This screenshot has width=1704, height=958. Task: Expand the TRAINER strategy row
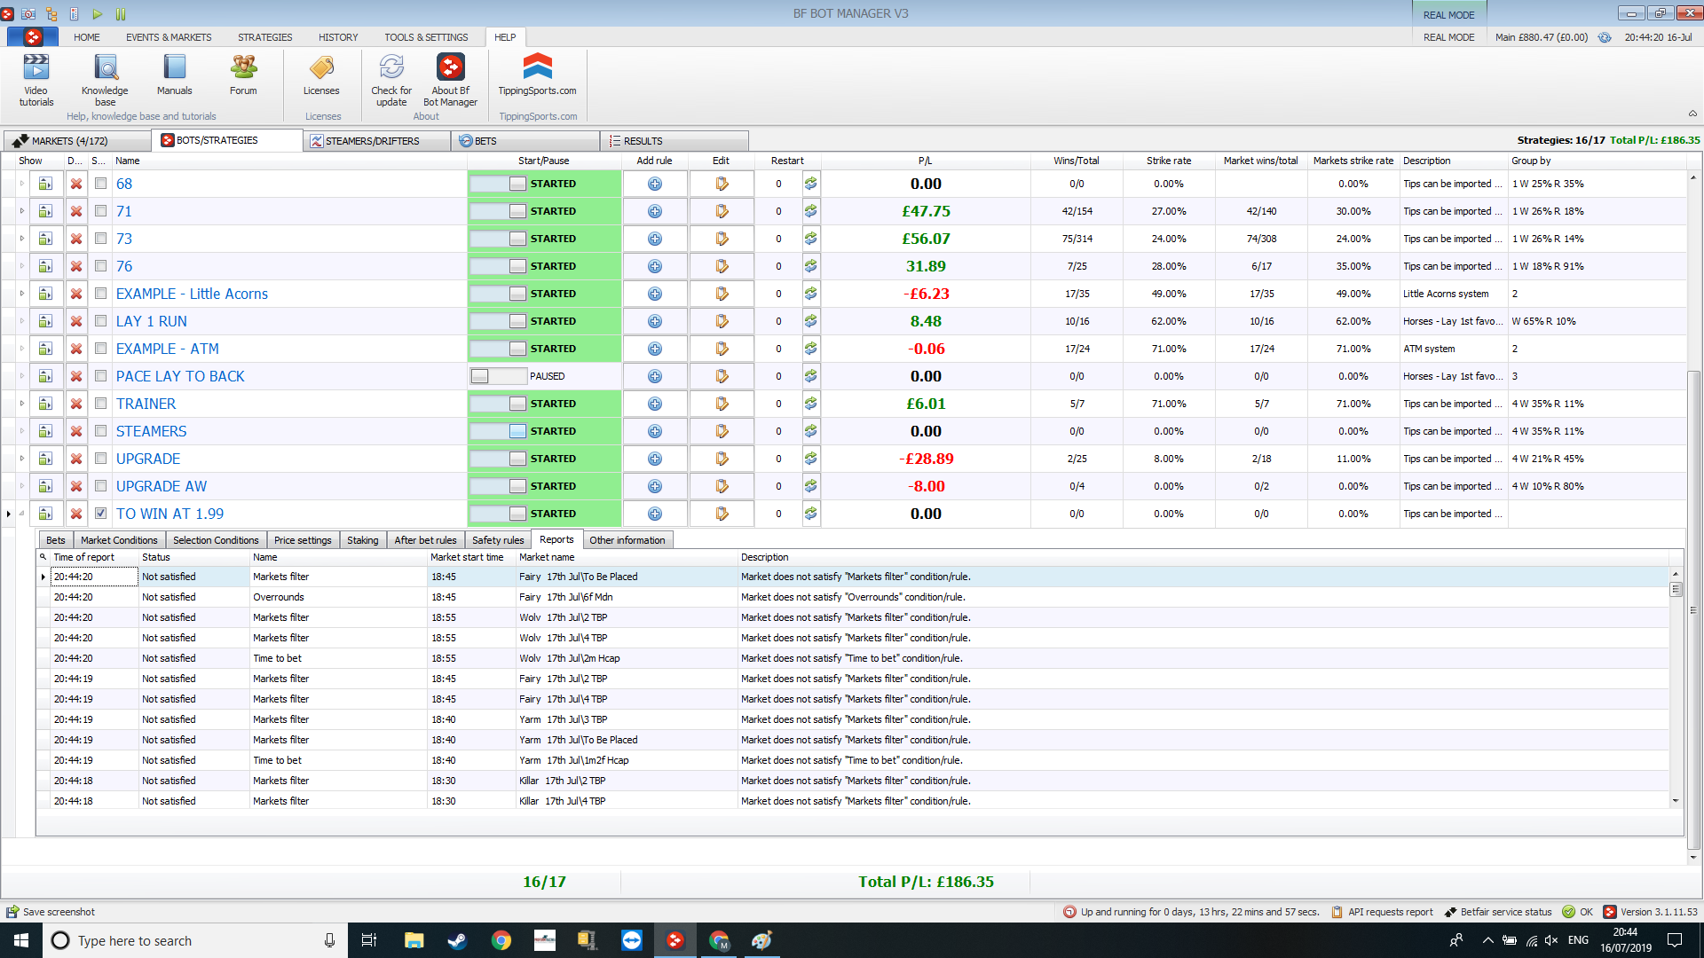tap(21, 404)
